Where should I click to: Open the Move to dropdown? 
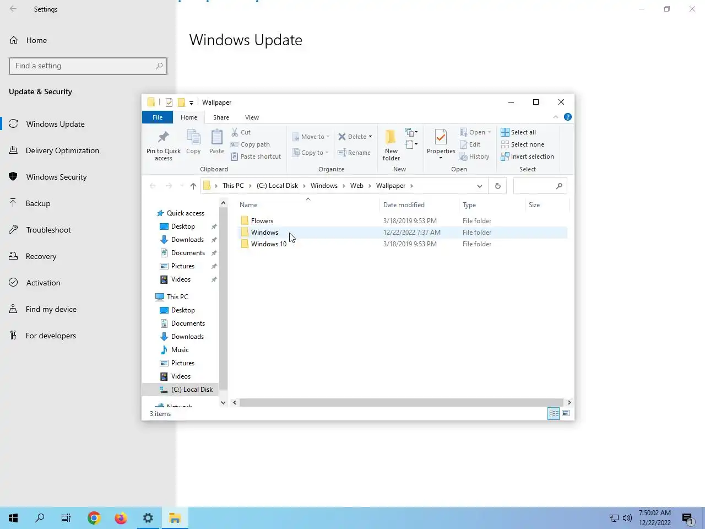[x=311, y=137]
